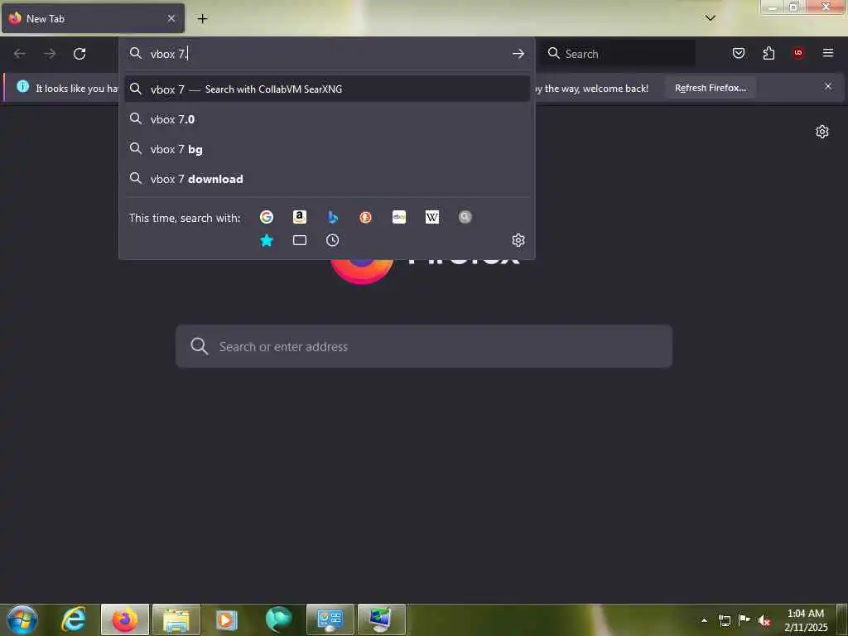Search with Bing one-off engine icon
Viewport: 848px width, 636px height.
pyautogui.click(x=333, y=217)
